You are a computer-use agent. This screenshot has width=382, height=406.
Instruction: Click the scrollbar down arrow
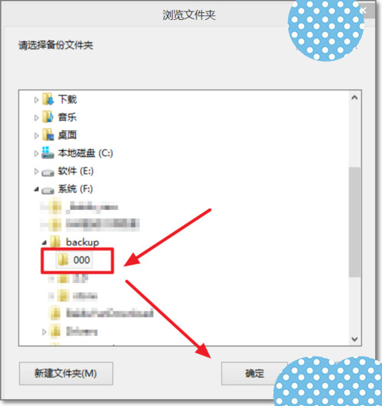(354, 339)
